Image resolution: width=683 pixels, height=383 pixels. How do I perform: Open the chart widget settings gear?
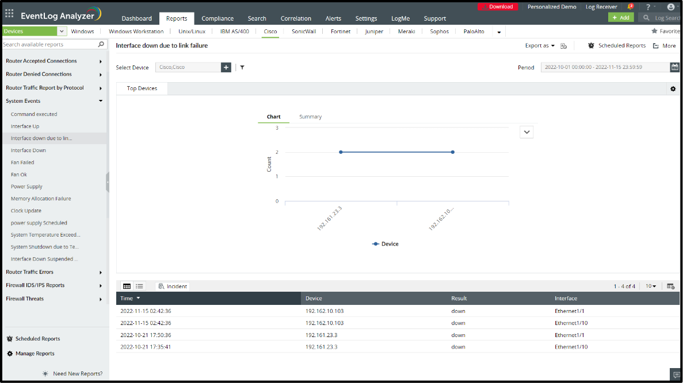(673, 88)
